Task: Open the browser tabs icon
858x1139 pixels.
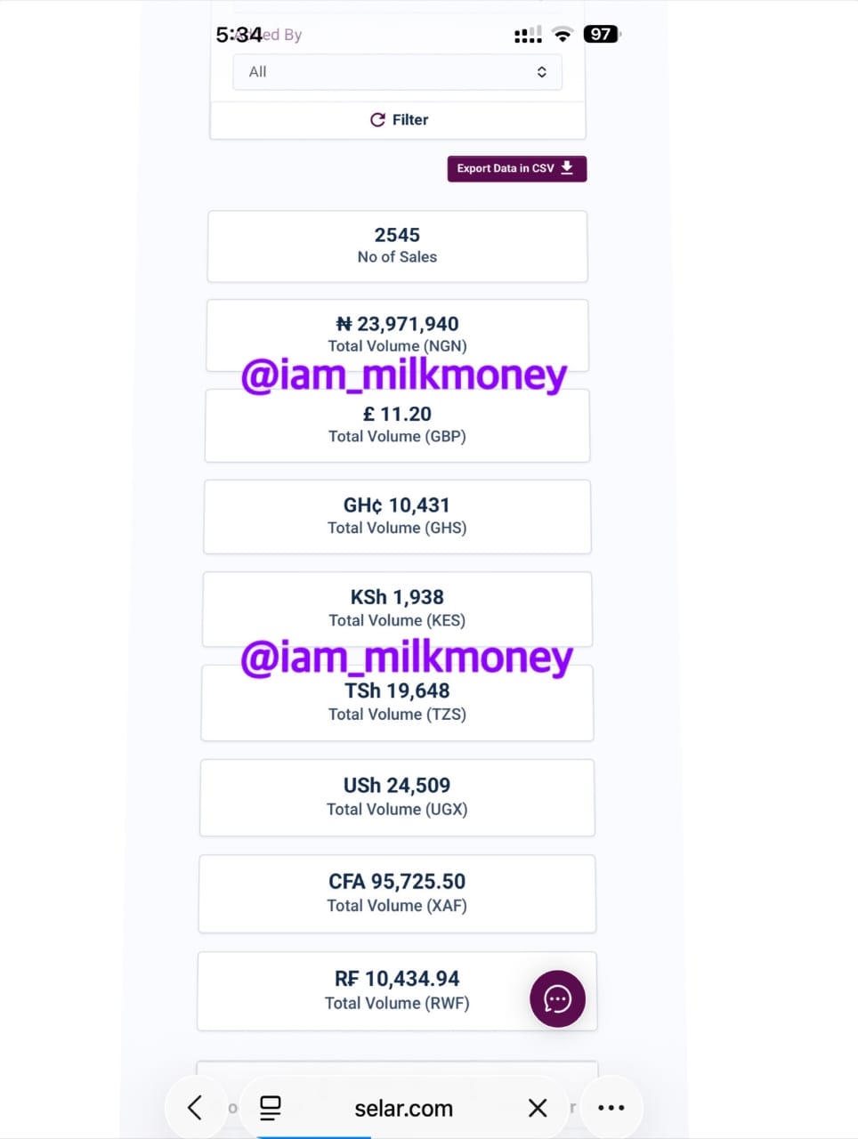Action: [270, 1107]
